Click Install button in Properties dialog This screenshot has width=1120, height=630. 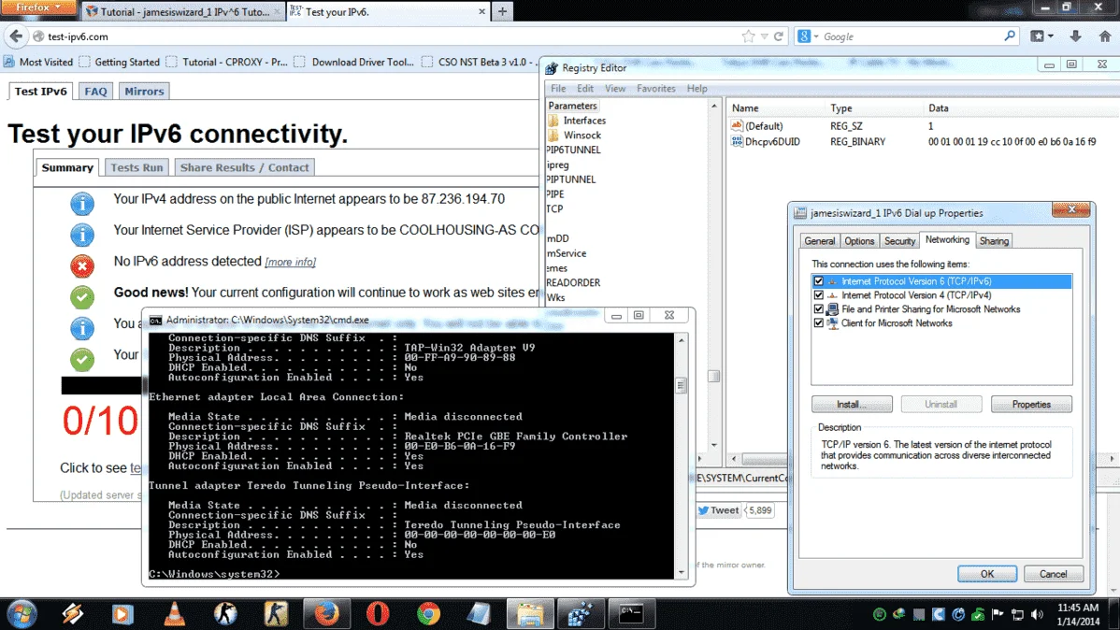852,405
